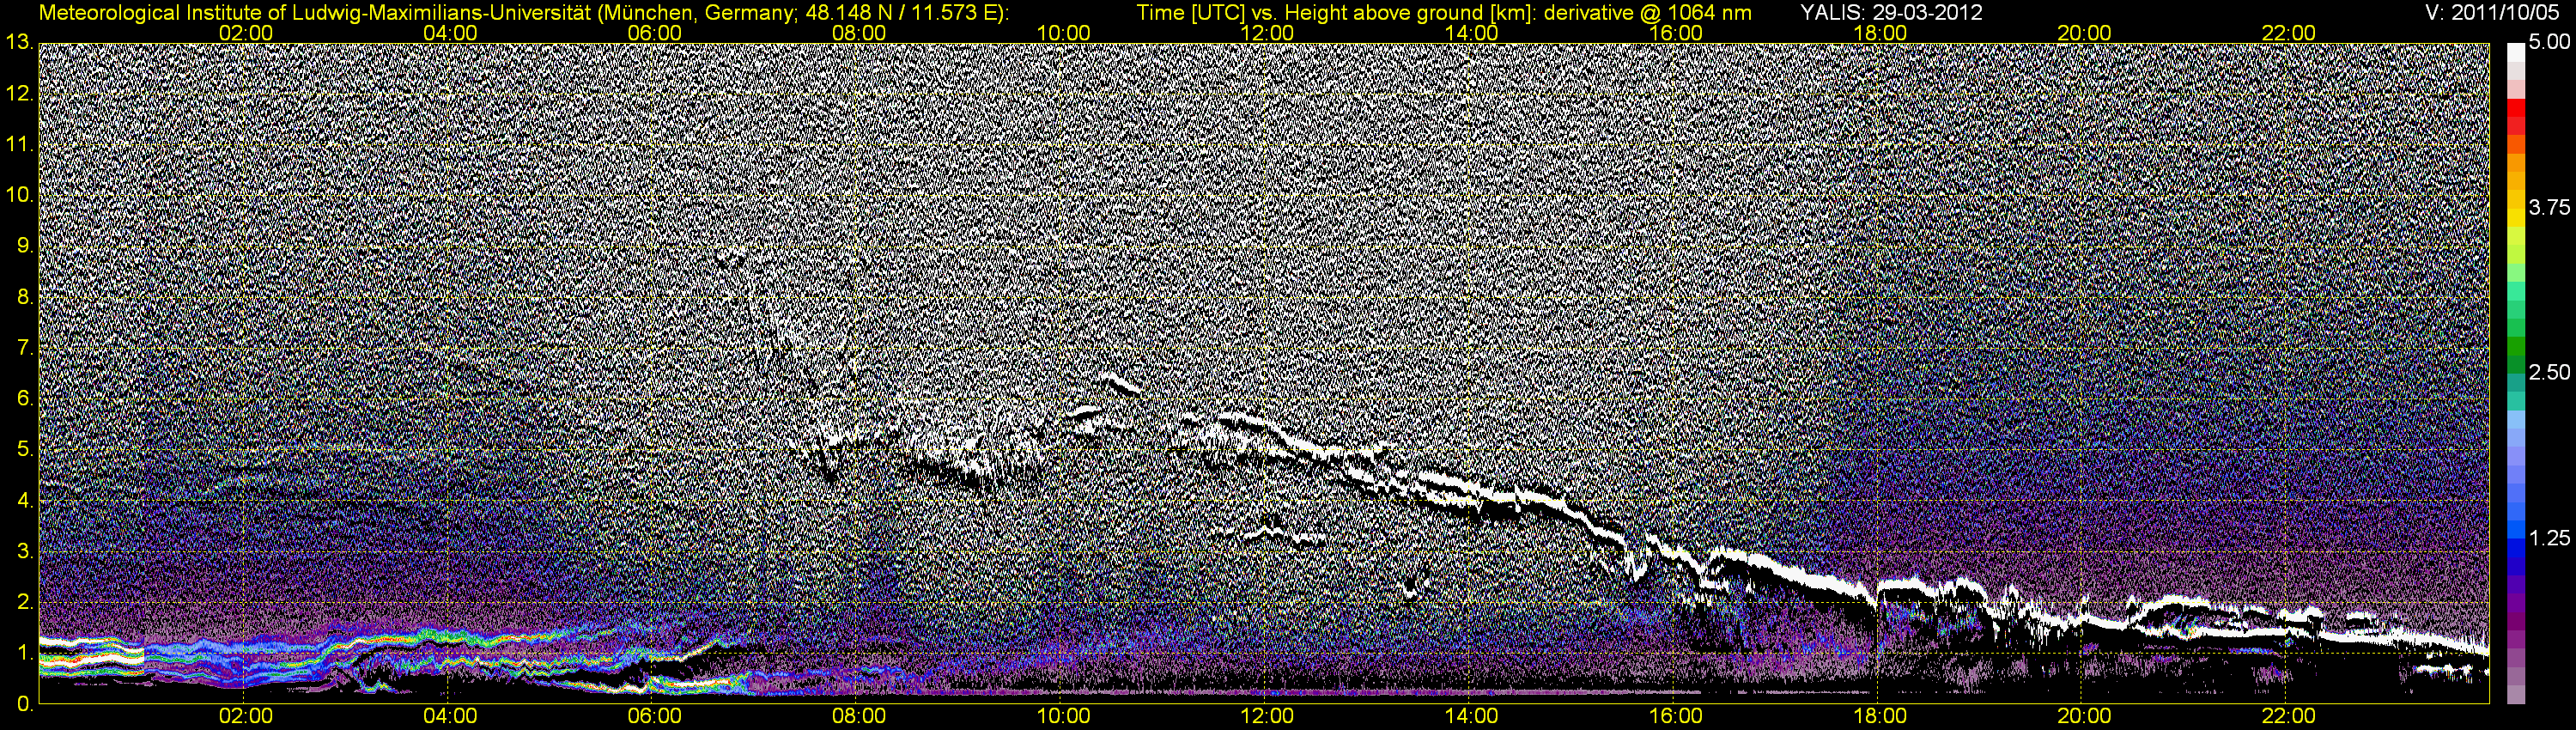
Task: Click the 1 km height axis label
Action: click(24, 653)
